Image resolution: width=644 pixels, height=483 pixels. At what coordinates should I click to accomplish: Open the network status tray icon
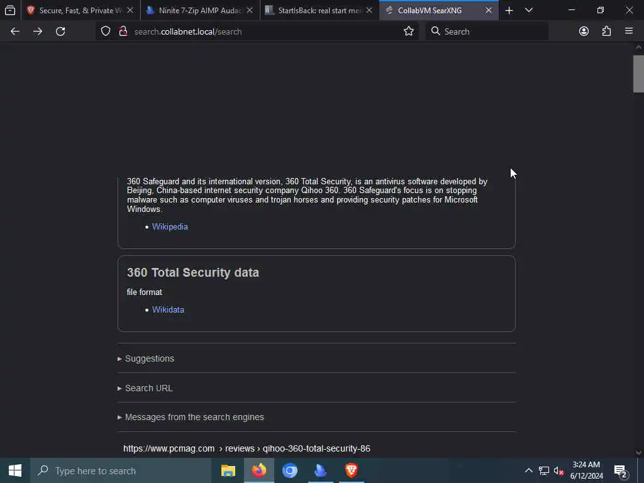[x=544, y=470]
